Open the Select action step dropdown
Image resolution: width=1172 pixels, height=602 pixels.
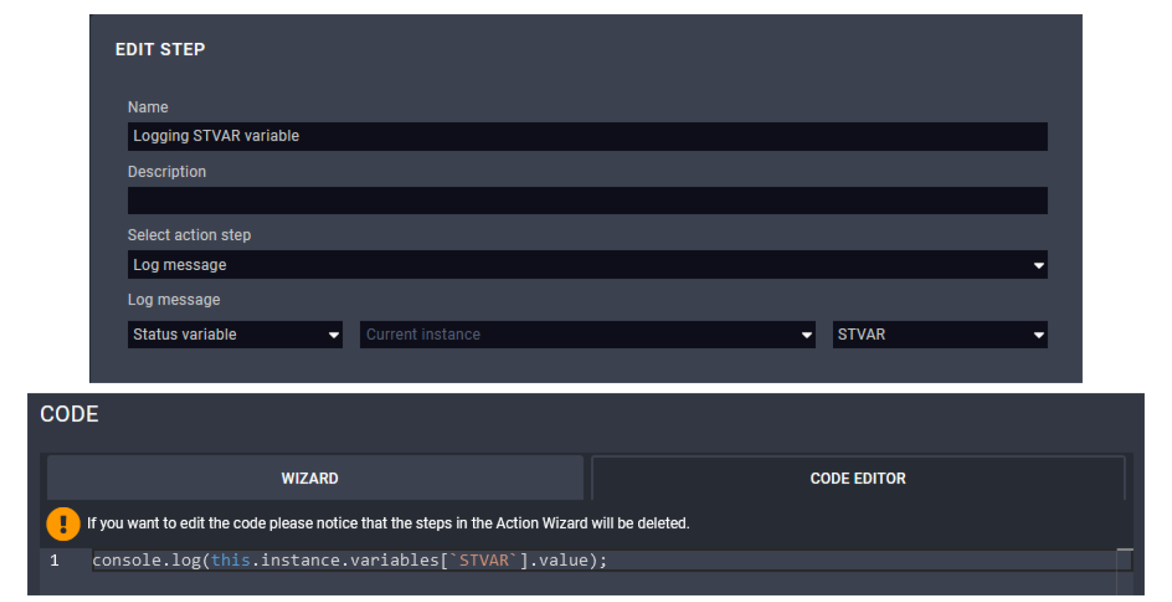586,265
